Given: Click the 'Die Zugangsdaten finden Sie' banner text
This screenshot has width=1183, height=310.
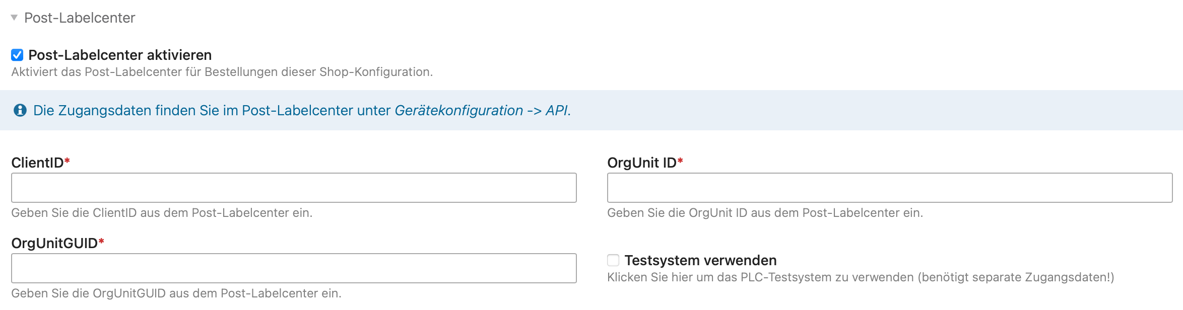Looking at the screenshot, I should pyautogui.click(x=212, y=111).
